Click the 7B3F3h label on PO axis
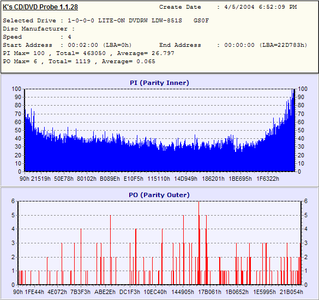This screenshot has width=319, height=300. click(80, 292)
